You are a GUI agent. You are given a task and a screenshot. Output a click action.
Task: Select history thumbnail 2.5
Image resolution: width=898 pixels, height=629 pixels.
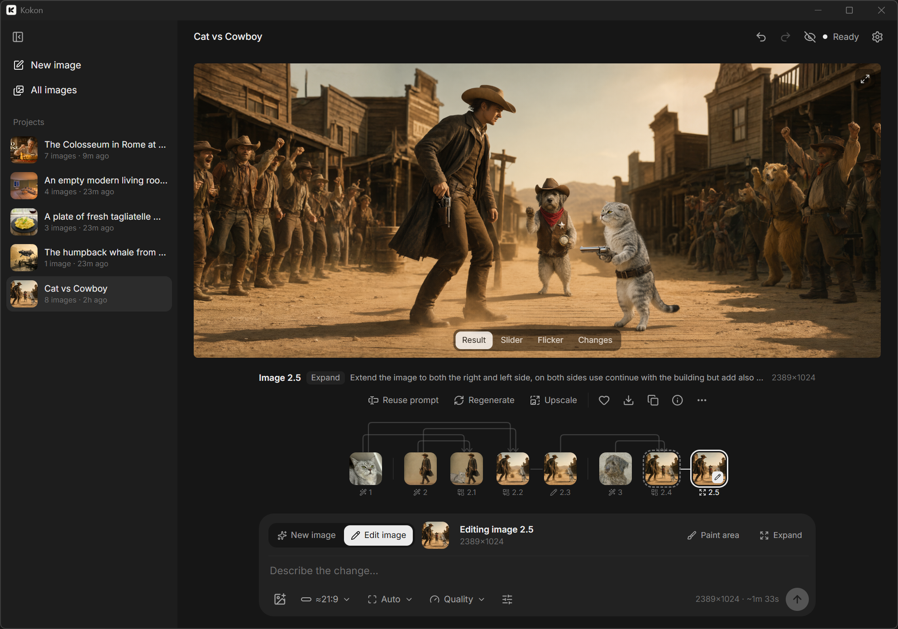[x=709, y=469]
